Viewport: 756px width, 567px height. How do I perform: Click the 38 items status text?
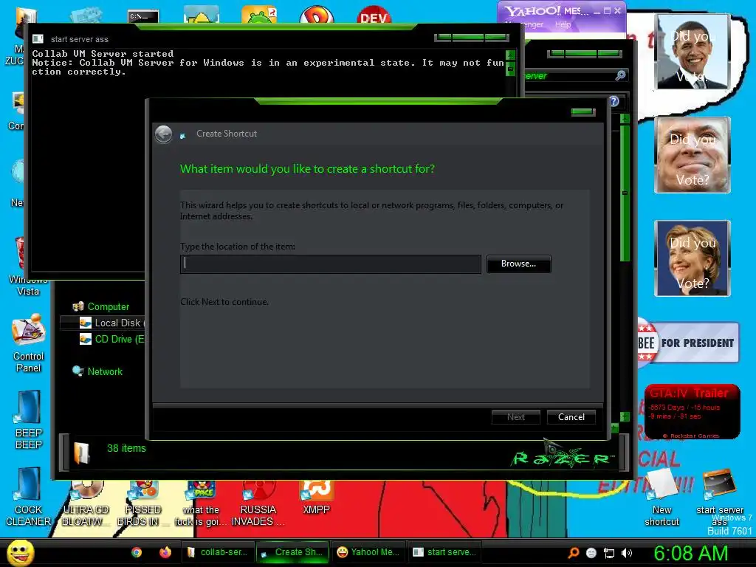click(x=126, y=448)
